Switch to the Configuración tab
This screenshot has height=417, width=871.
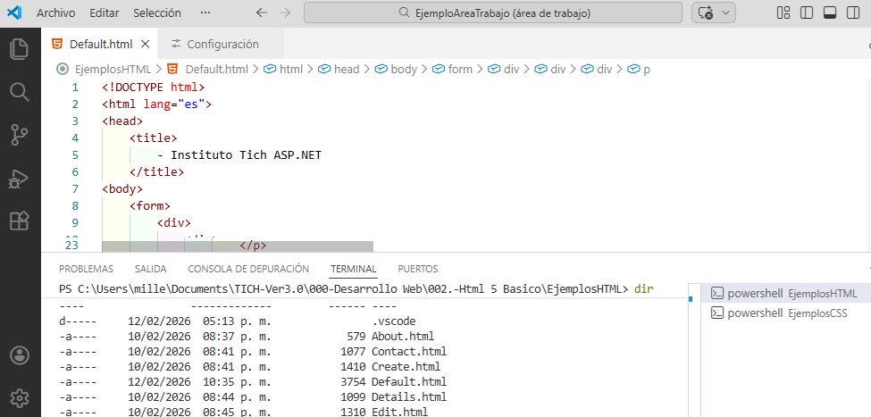222,44
